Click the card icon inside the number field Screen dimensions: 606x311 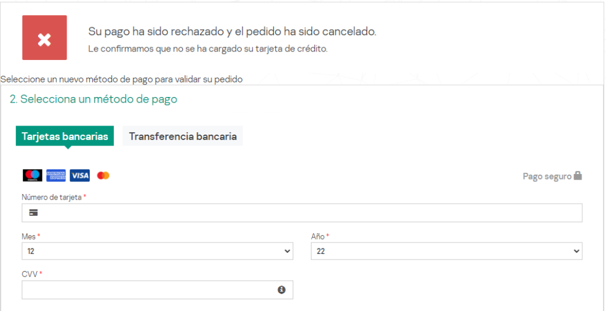pos(33,213)
